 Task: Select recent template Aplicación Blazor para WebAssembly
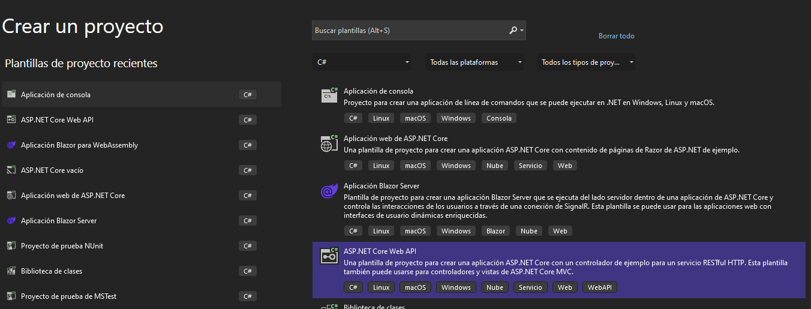[142, 145]
